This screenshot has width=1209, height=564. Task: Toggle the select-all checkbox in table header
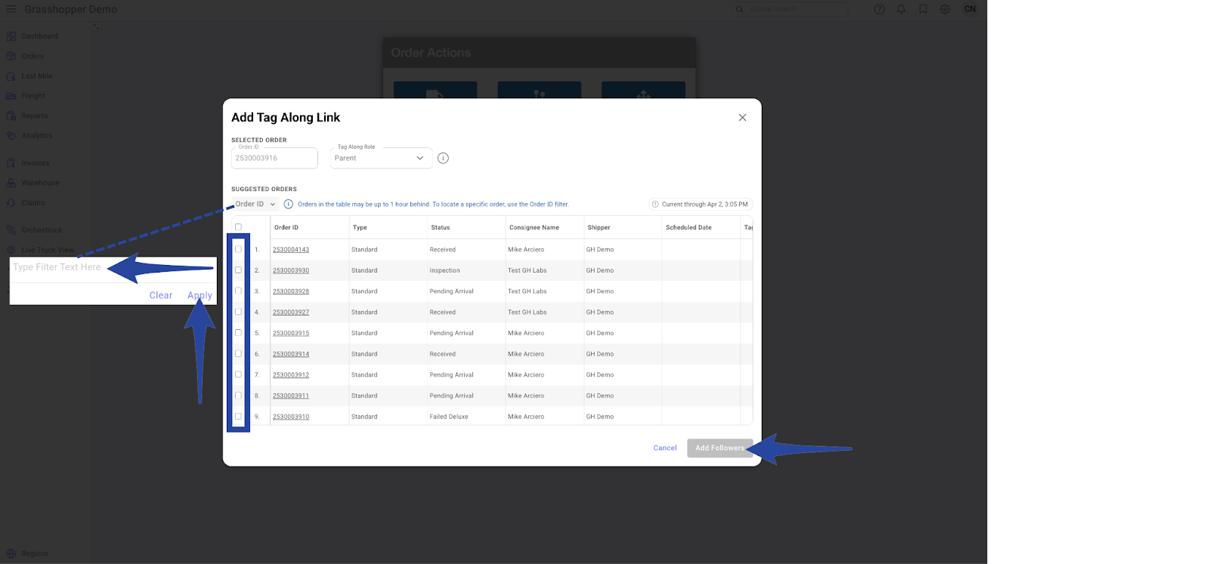point(238,227)
